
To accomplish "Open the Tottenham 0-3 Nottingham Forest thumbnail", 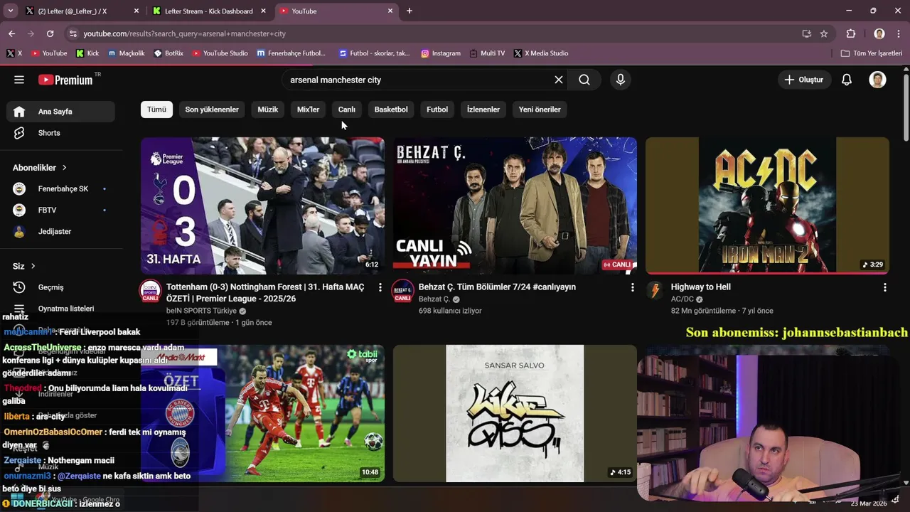I will 262,206.
